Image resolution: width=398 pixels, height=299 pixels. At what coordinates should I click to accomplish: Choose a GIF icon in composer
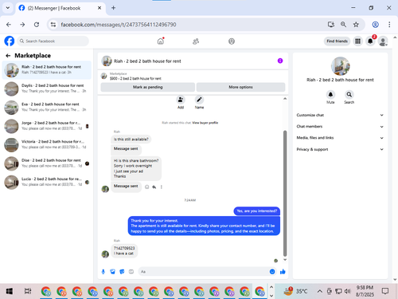pyautogui.click(x=131, y=272)
